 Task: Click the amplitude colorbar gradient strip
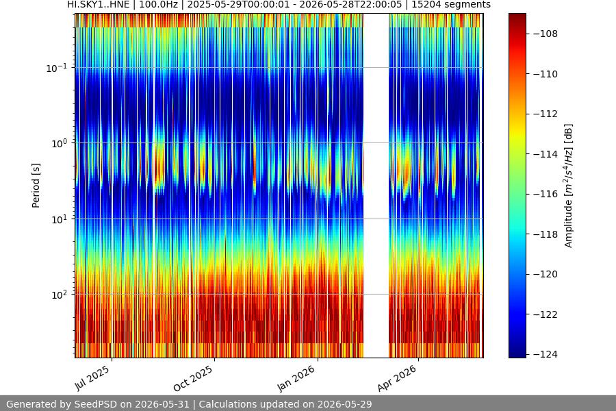[517, 186]
